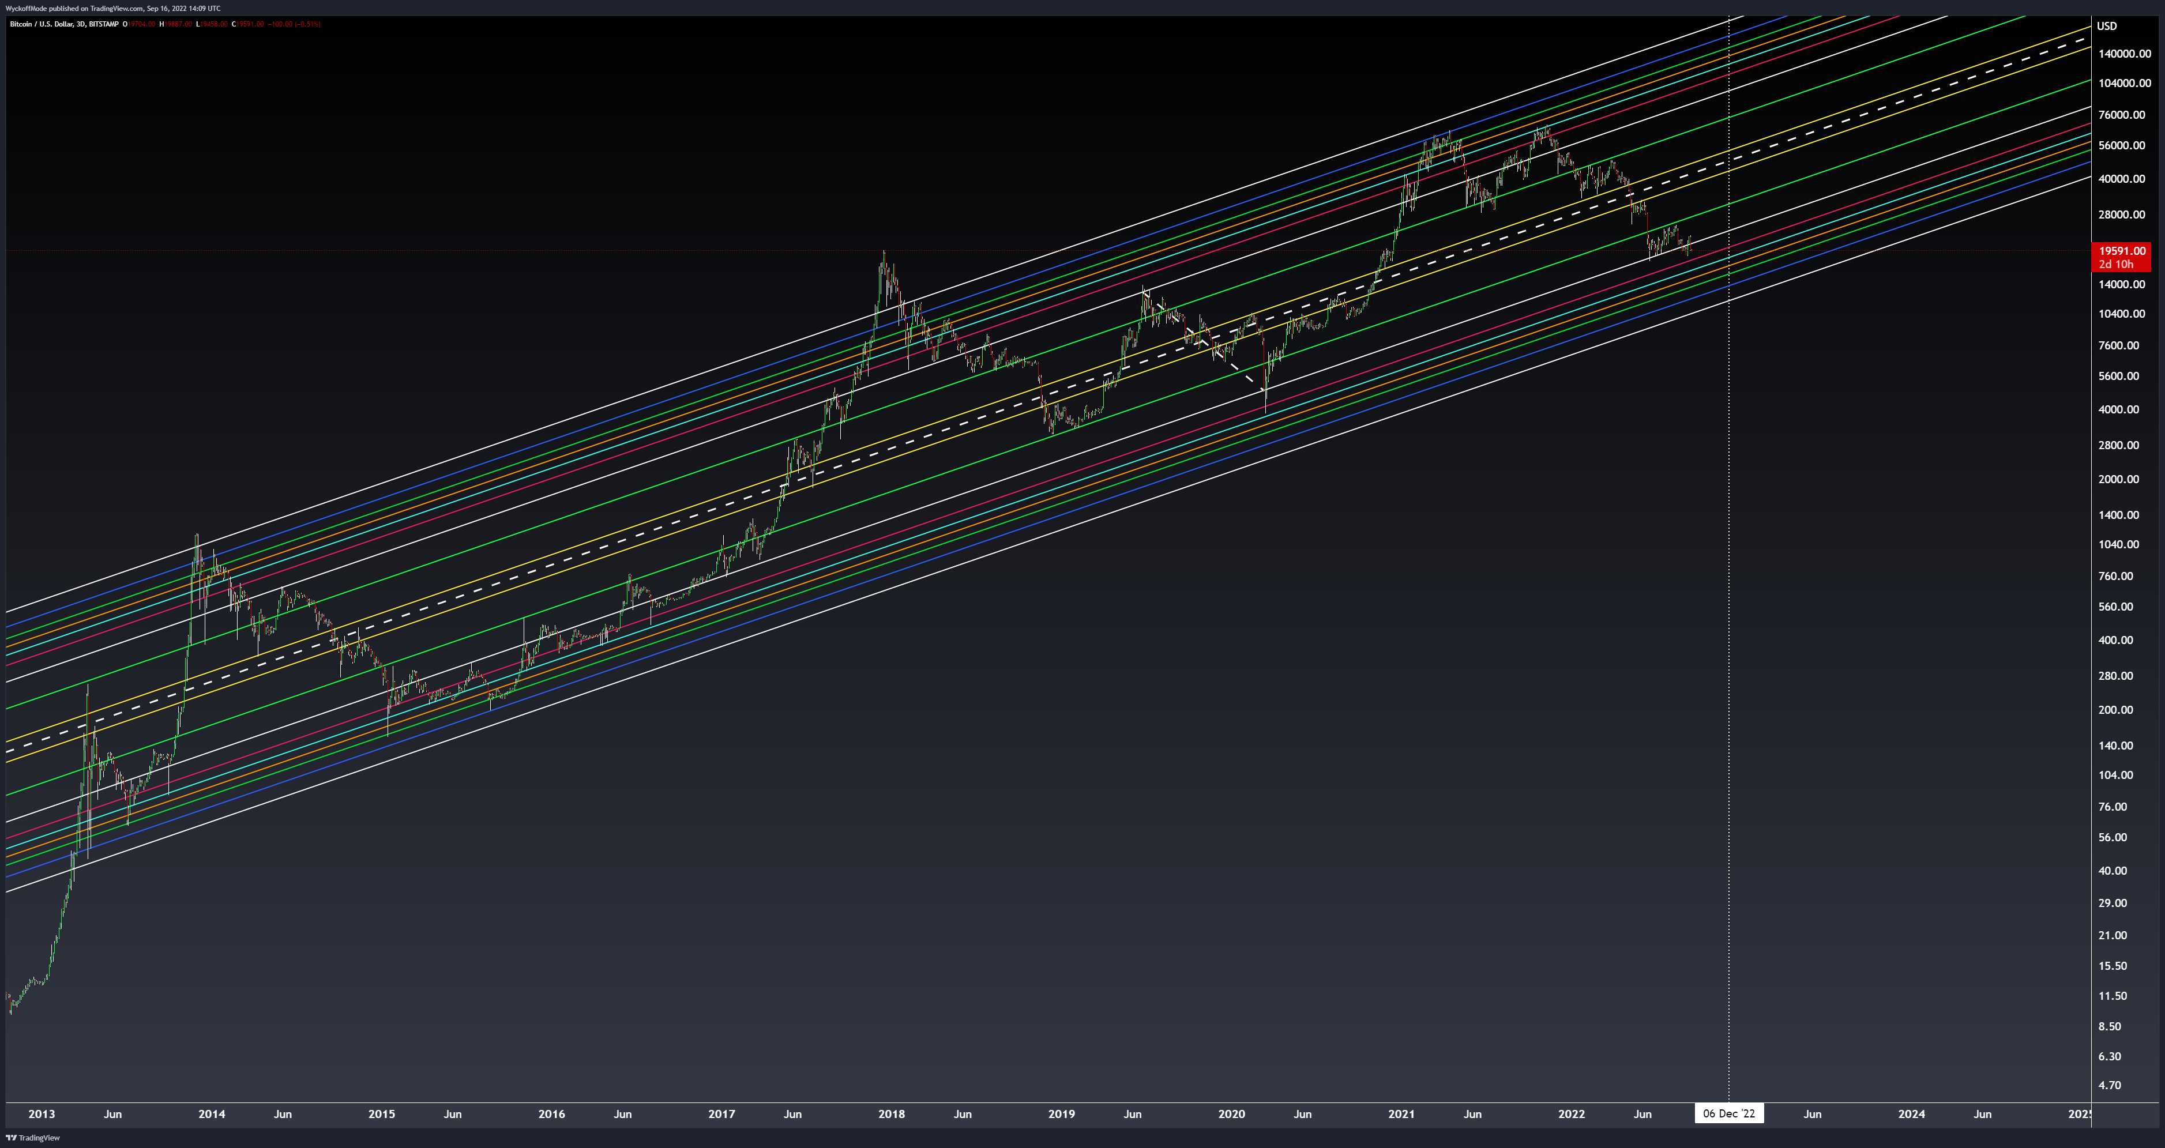Screen dimensions: 2165x1148
Task: Click the 104.00 price axis label
Action: click(2115, 776)
